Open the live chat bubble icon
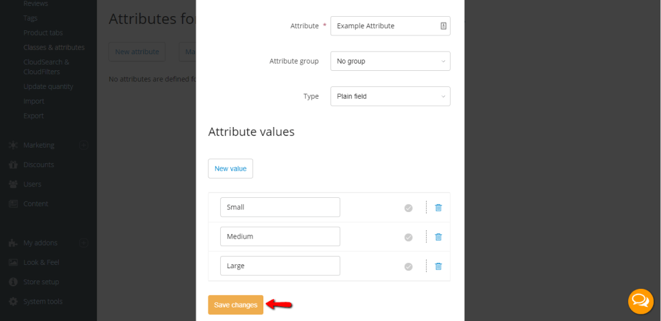Viewport: 661px width, 321px height. click(x=641, y=301)
